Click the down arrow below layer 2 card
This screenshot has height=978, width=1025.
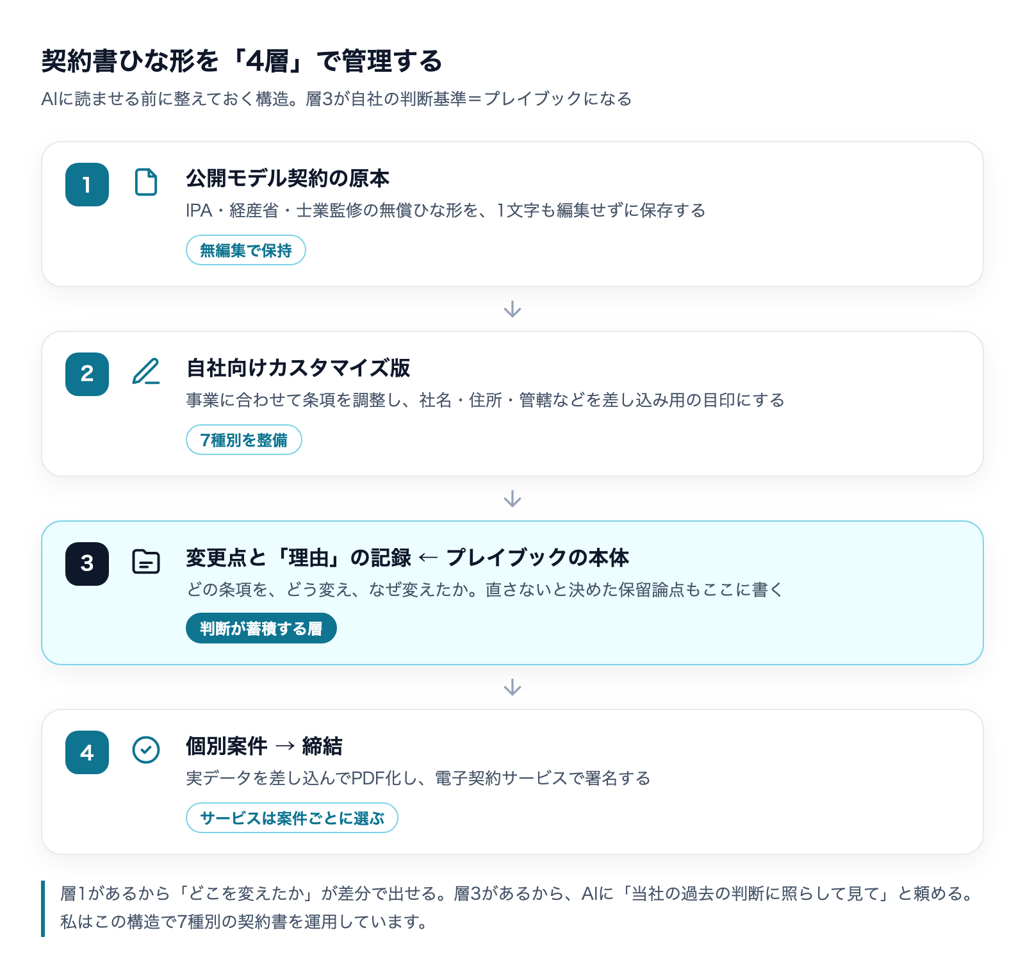point(512,499)
